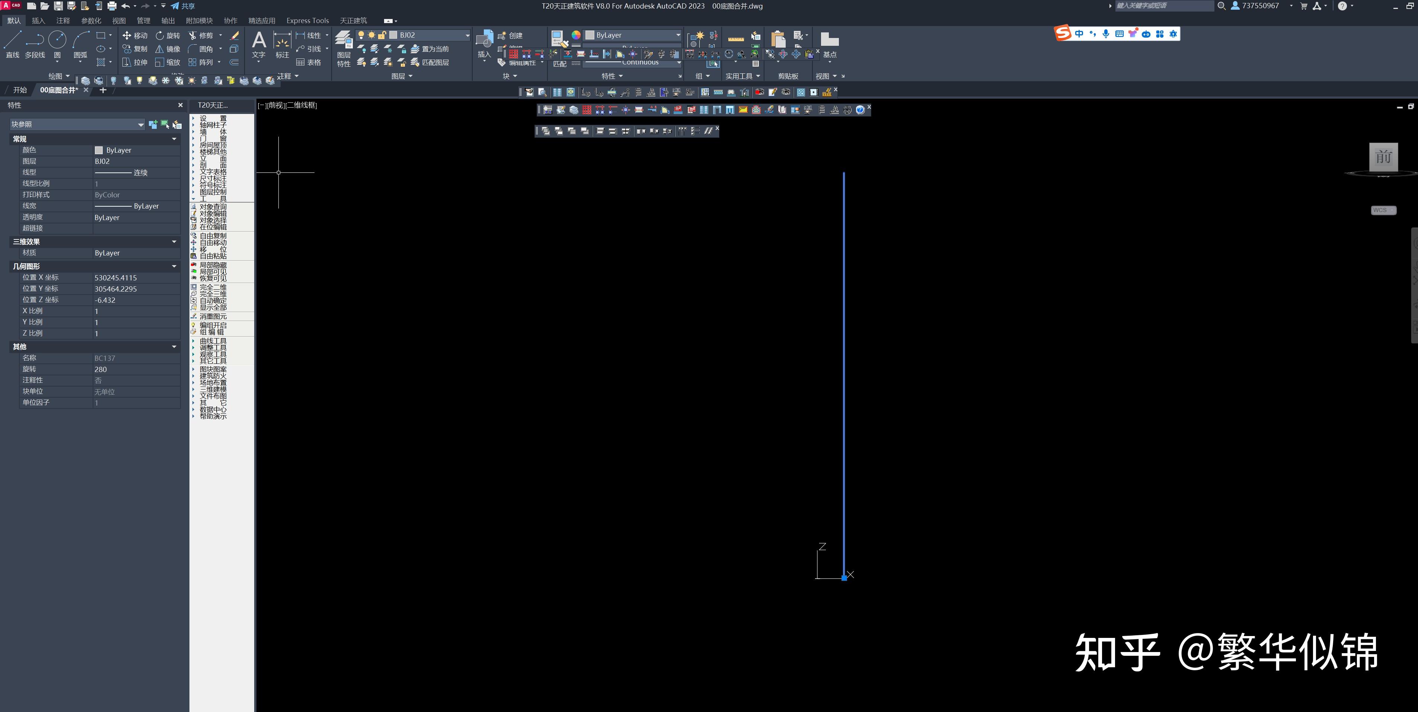Click the 特性匹配 match properties brush icon
The image size is (1418, 712).
[x=559, y=39]
